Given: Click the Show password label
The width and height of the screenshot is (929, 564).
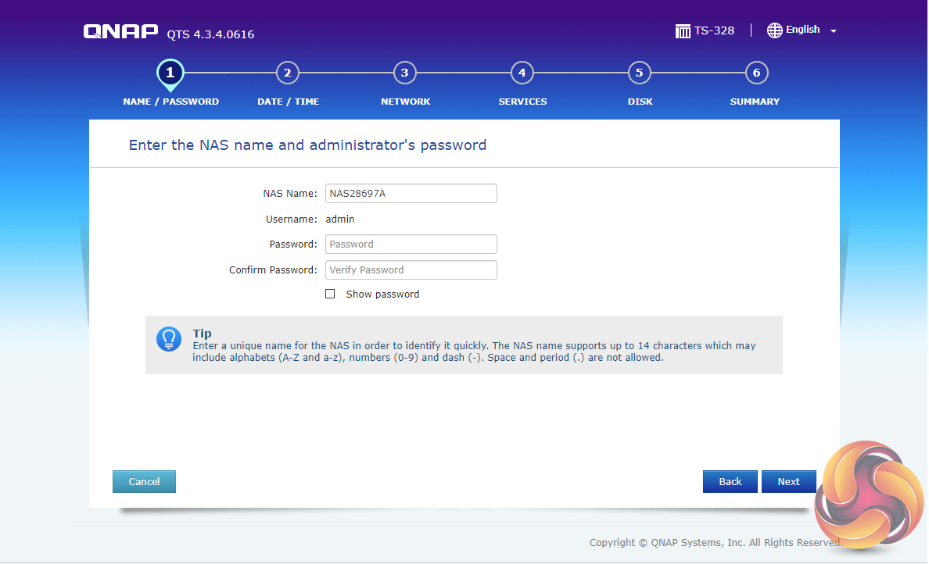Looking at the screenshot, I should point(382,294).
